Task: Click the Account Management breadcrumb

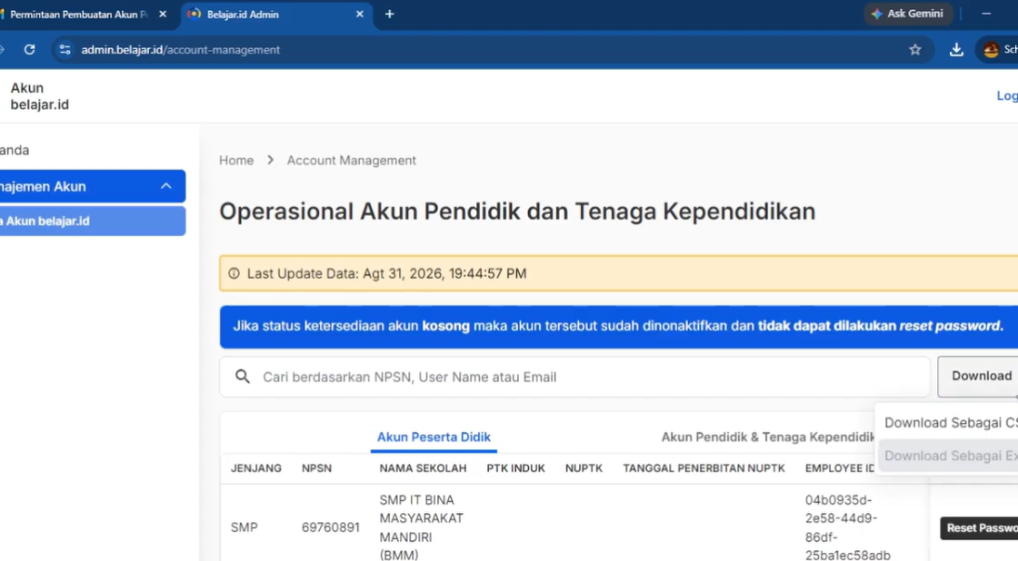Action: 351,160
